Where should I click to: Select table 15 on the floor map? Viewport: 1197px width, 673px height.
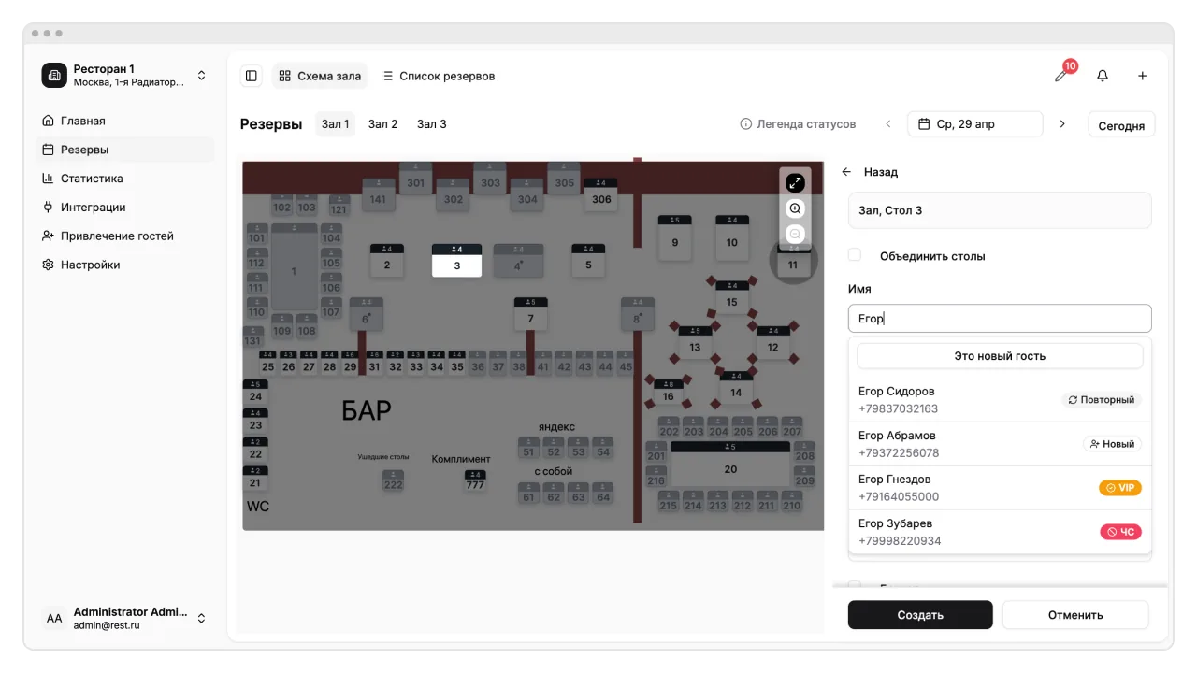pyautogui.click(x=731, y=297)
